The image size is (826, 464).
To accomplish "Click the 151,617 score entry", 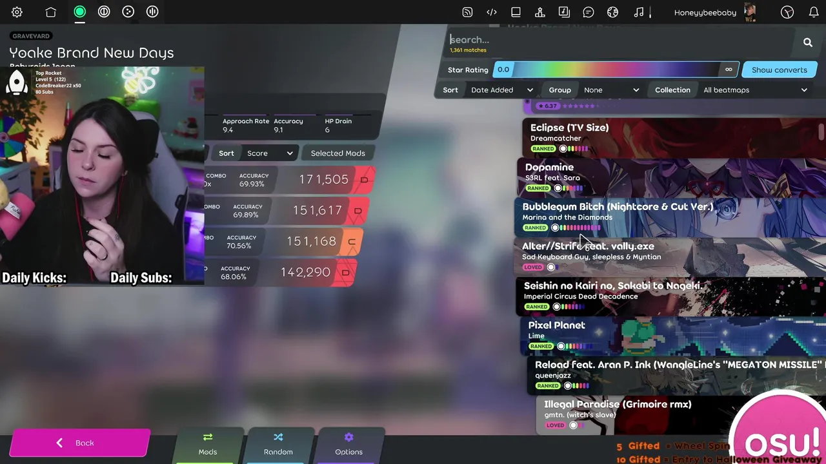I will click(x=287, y=211).
